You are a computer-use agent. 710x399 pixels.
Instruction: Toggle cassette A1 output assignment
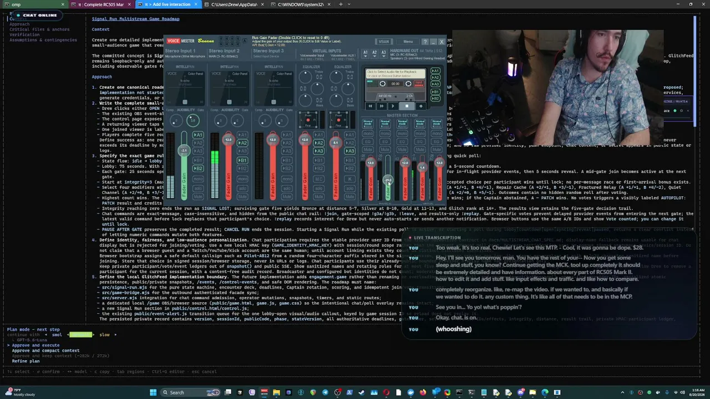pos(435,71)
